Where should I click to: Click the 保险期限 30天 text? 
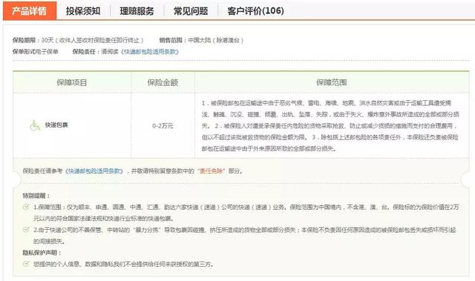78,40
